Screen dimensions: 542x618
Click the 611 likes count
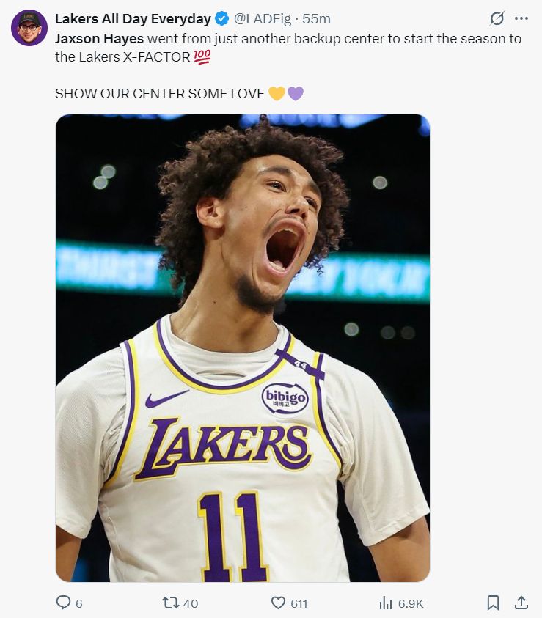(299, 603)
